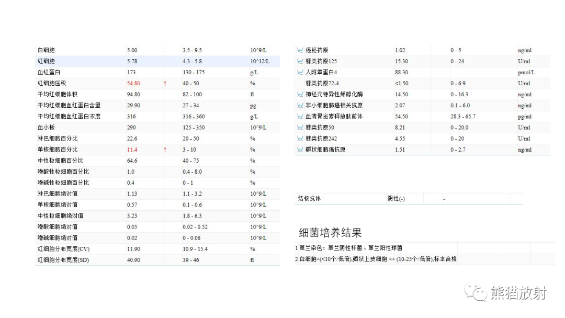The width and height of the screenshot is (565, 318).
Task: Click the 结核抗体 label
Action: pyautogui.click(x=309, y=198)
